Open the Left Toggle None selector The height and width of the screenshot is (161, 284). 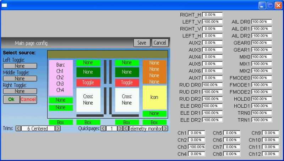(x=20, y=66)
